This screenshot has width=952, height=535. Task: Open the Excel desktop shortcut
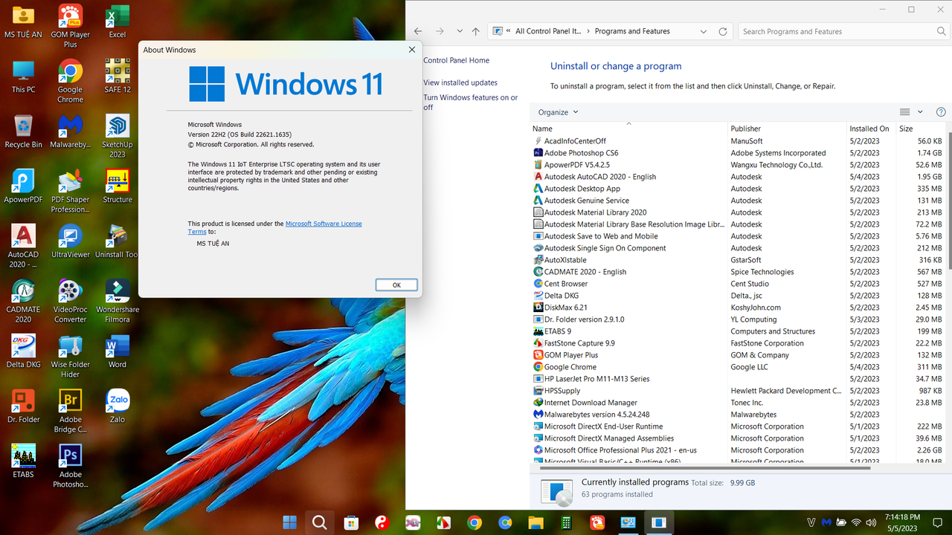(118, 21)
